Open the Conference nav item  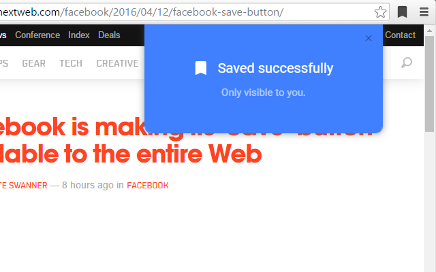point(37,35)
